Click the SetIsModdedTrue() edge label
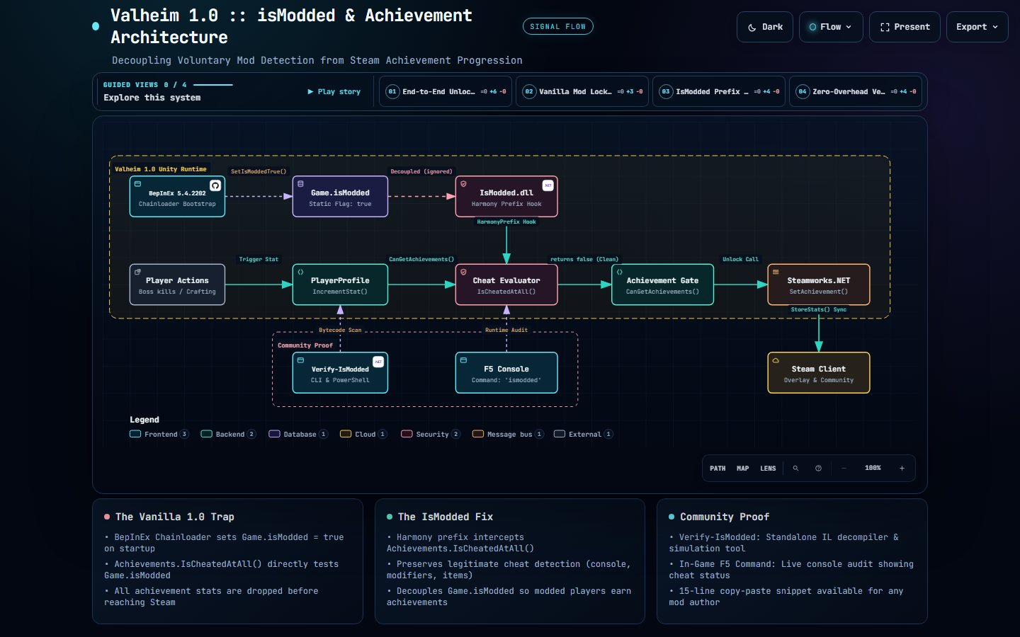The height and width of the screenshot is (637, 1020). [x=259, y=172]
